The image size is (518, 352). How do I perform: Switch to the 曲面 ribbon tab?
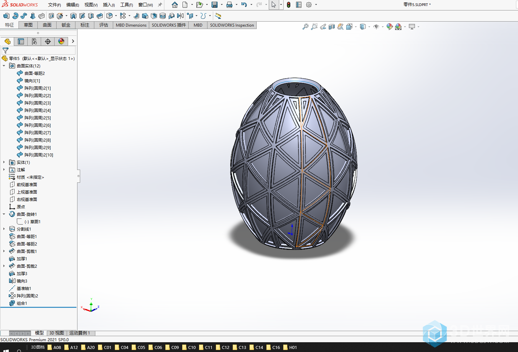(47, 25)
